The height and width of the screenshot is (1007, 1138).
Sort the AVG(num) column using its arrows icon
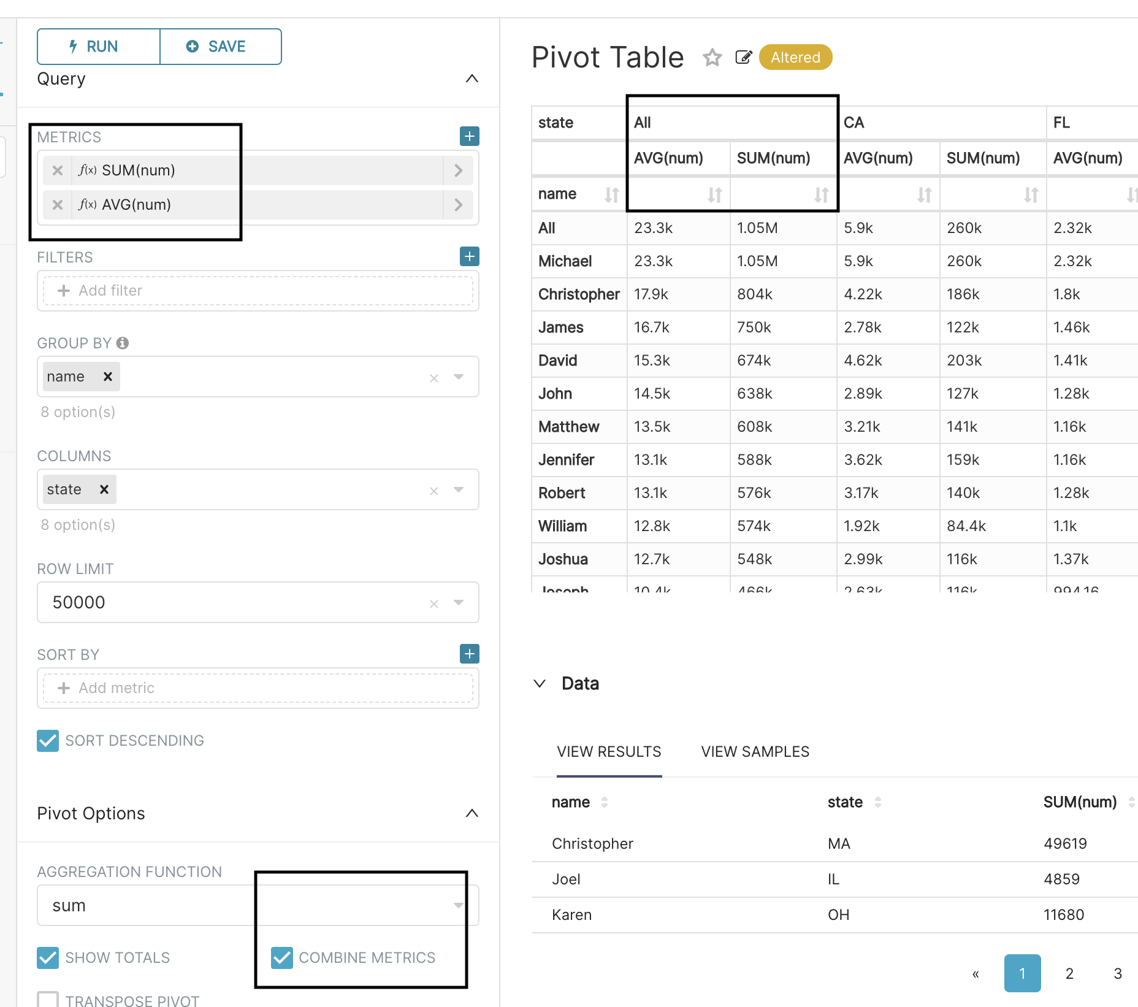tap(714, 195)
